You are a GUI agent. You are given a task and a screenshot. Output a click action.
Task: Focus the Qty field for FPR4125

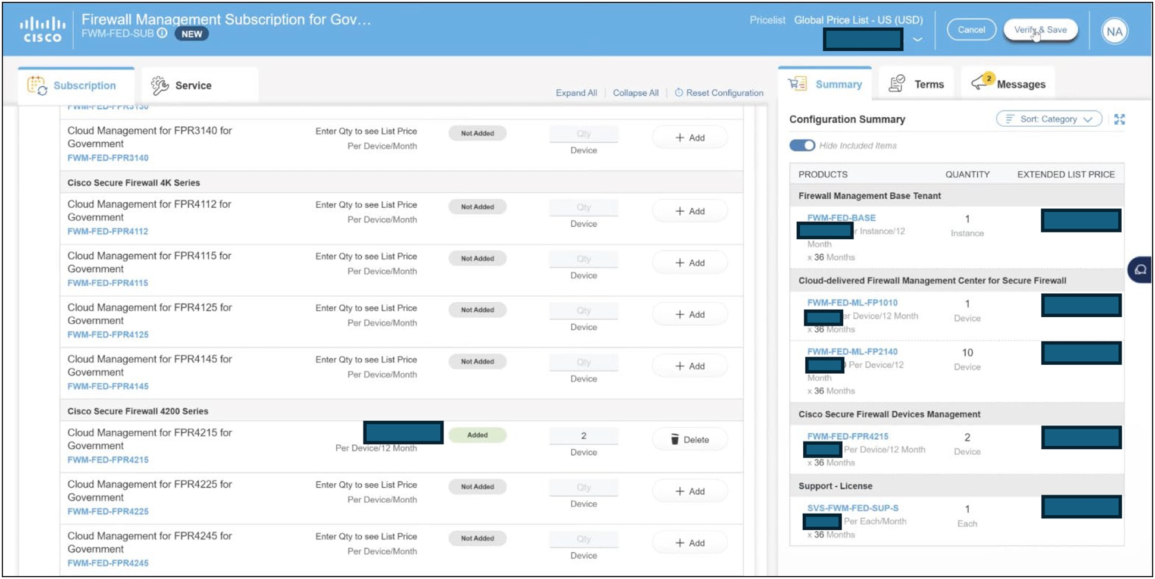click(583, 311)
